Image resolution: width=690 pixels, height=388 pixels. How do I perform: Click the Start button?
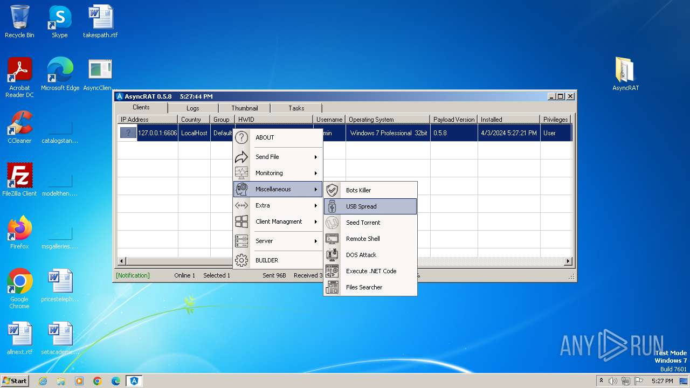pyautogui.click(x=15, y=381)
